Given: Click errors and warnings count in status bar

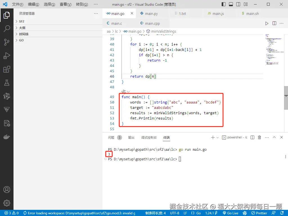Looking at the screenshot, I should tap(12, 213).
